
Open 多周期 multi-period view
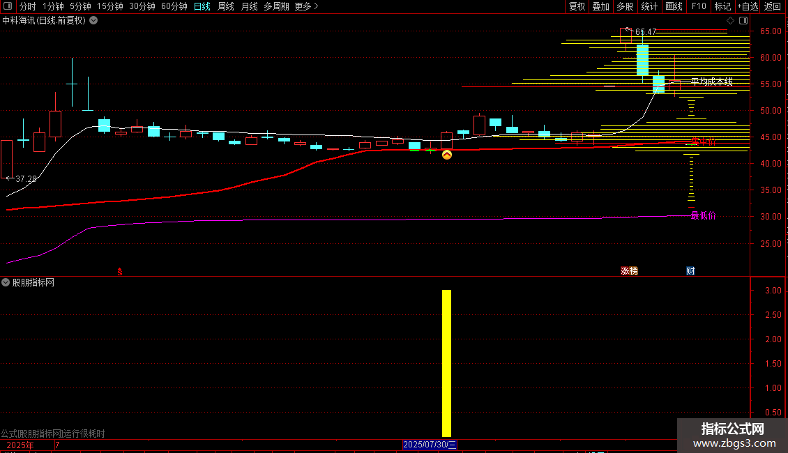click(276, 6)
